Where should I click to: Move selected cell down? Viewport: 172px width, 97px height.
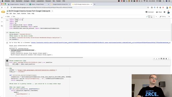156,59
